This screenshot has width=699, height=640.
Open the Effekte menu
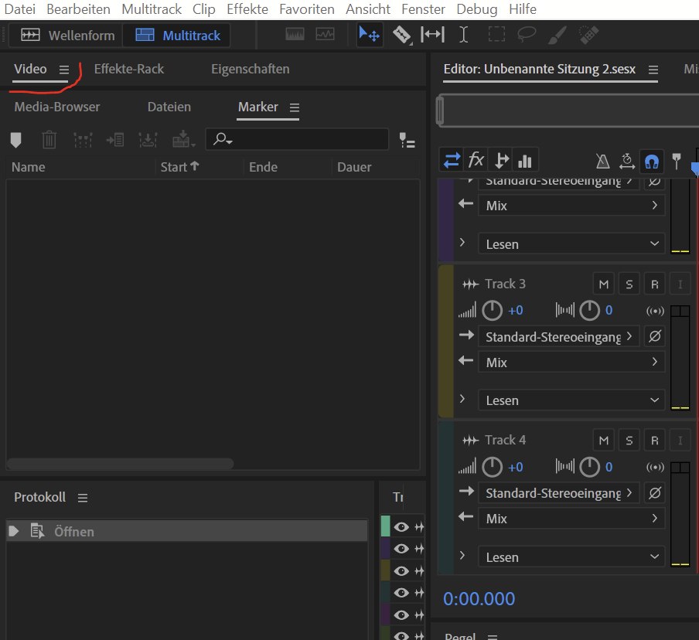247,9
